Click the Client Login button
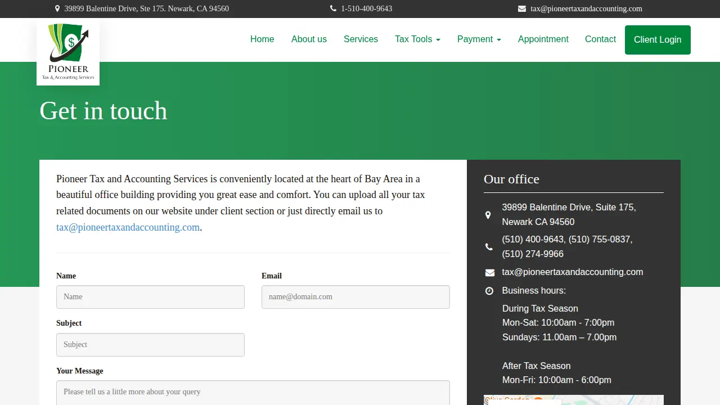 point(658,40)
